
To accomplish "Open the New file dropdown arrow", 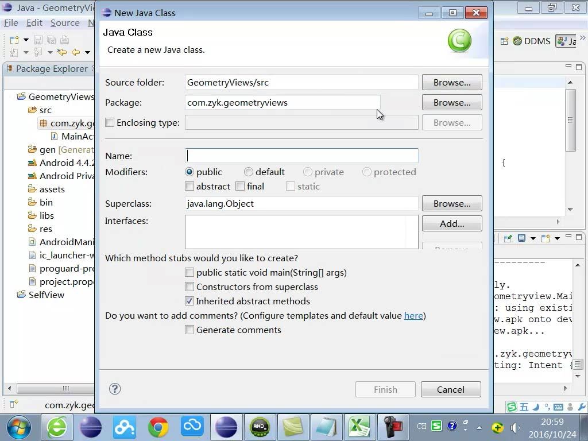I will pyautogui.click(x=26, y=40).
